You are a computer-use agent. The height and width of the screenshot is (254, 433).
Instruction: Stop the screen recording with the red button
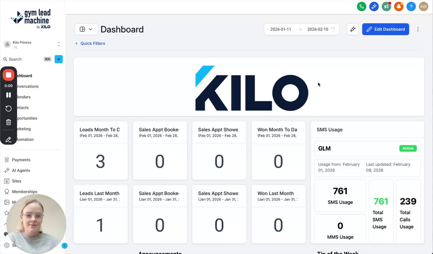[8, 75]
